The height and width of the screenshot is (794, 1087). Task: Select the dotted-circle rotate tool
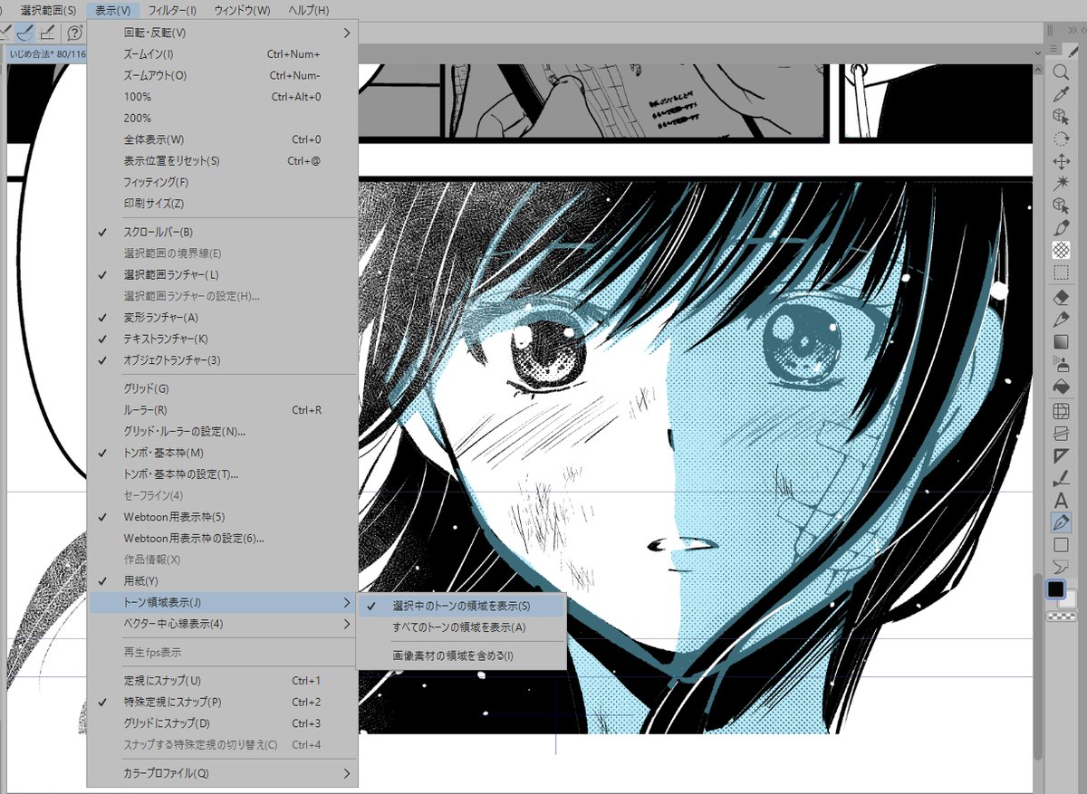point(1061,139)
